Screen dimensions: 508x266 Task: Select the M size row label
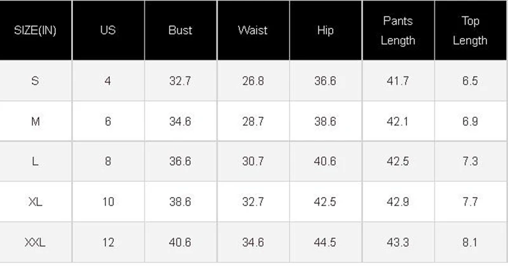point(36,122)
